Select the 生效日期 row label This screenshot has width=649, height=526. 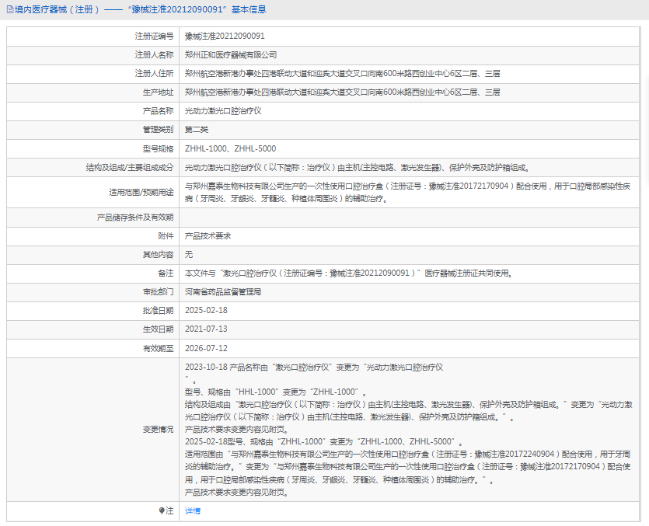tap(158, 329)
